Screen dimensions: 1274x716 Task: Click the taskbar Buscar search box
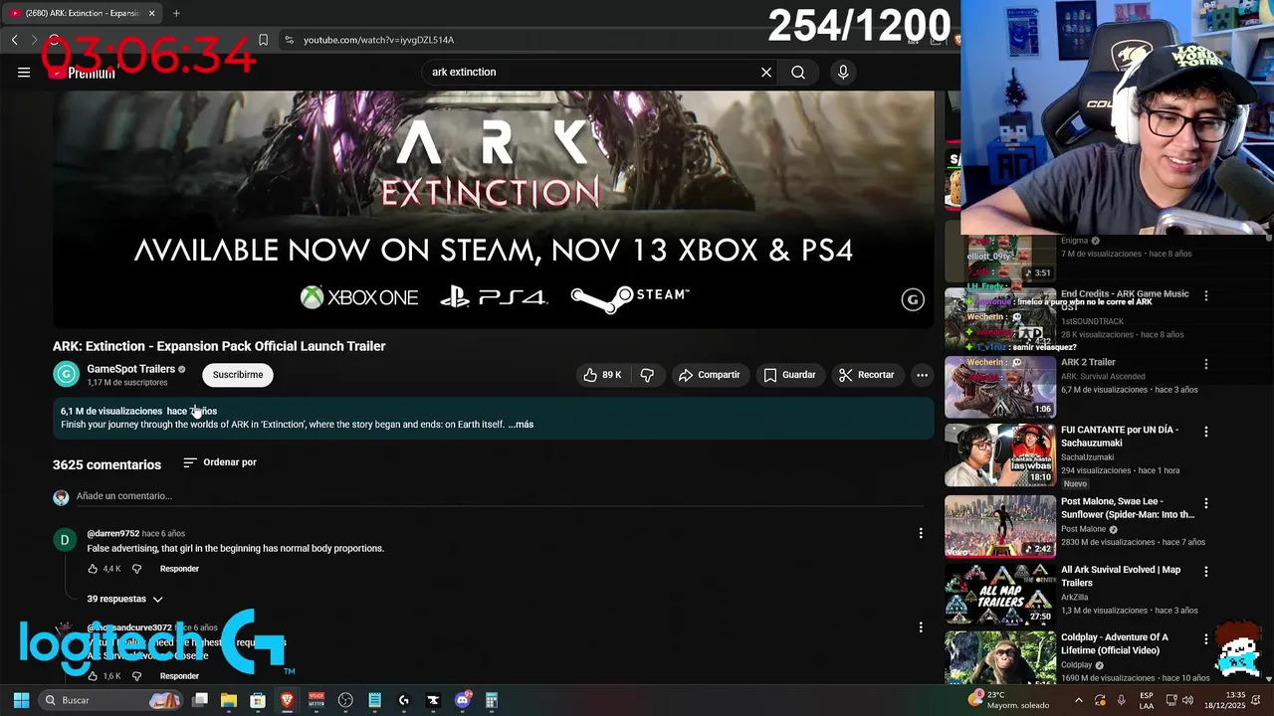[x=109, y=700]
